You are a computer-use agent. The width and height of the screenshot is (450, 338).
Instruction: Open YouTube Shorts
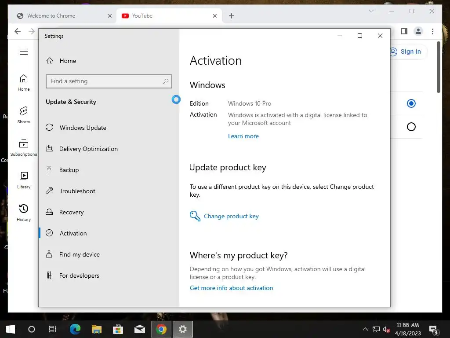tap(24, 115)
